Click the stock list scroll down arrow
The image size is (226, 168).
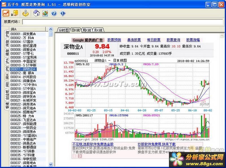tap(51, 164)
